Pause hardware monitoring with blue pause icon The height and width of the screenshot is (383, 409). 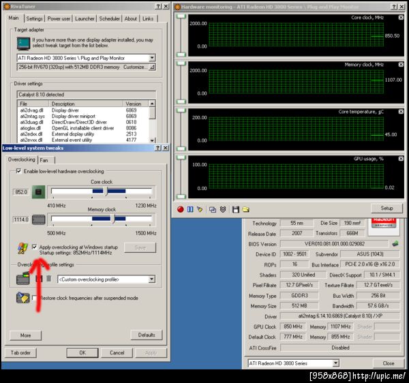coord(190,209)
